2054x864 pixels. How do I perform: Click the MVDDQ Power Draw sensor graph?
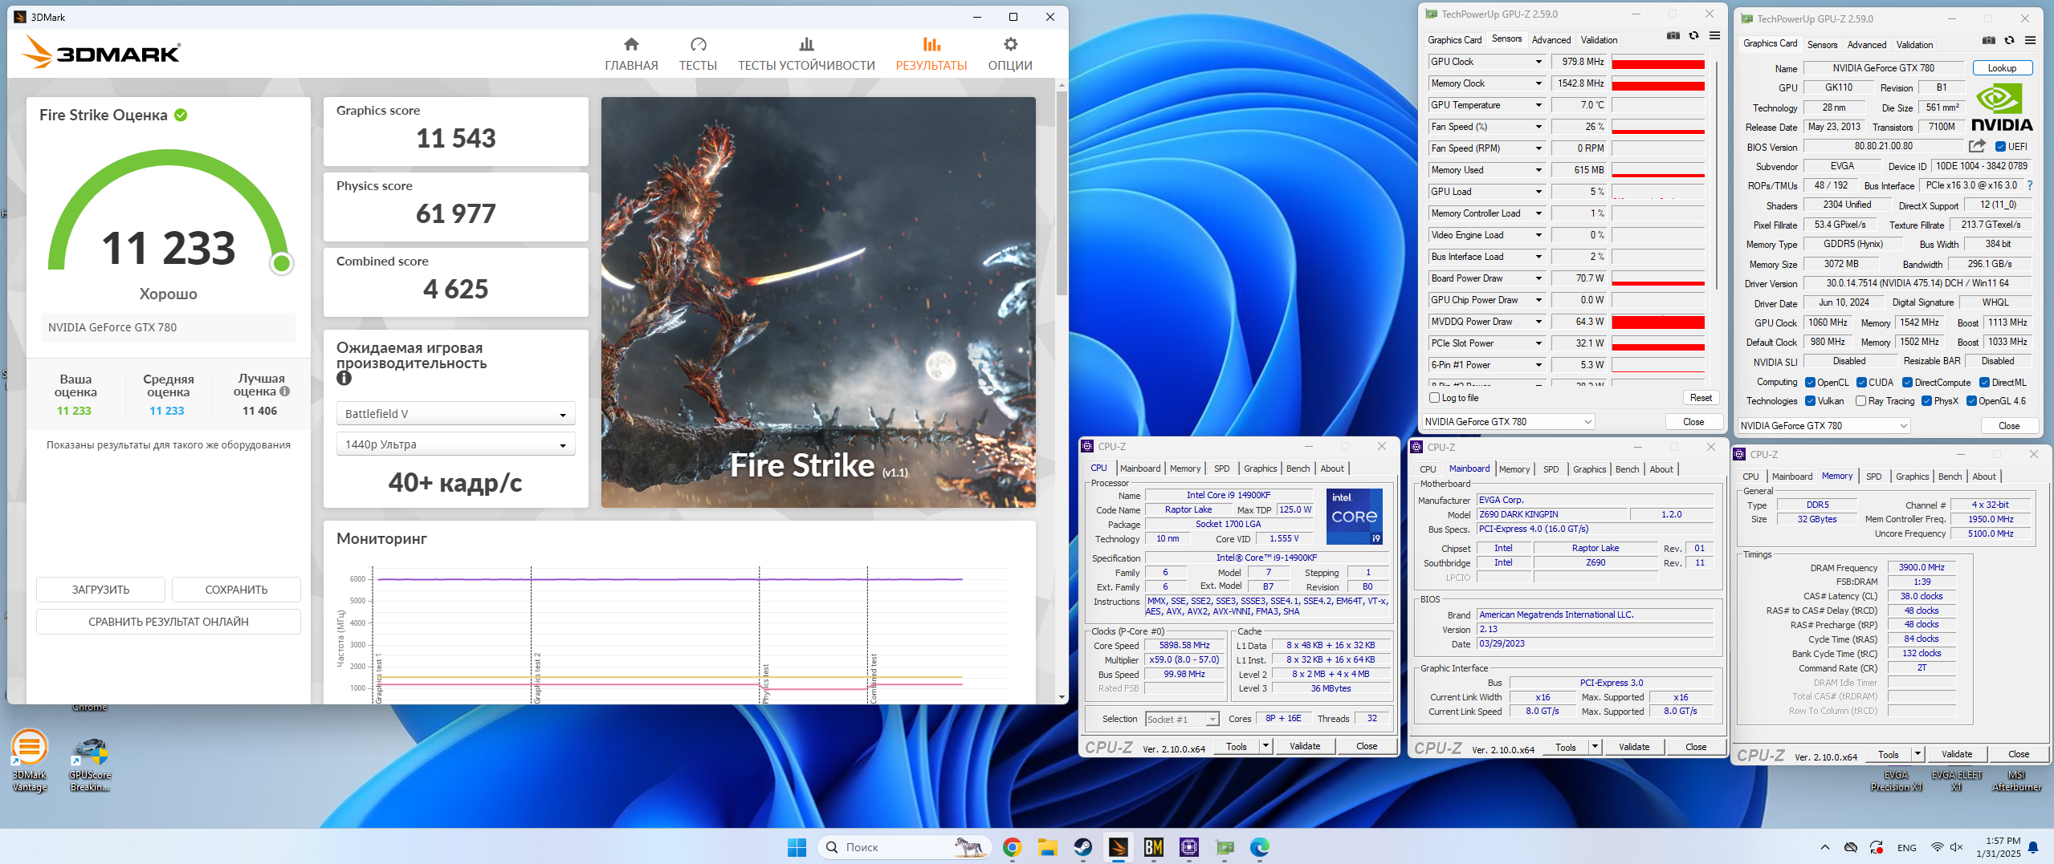click(x=1658, y=322)
